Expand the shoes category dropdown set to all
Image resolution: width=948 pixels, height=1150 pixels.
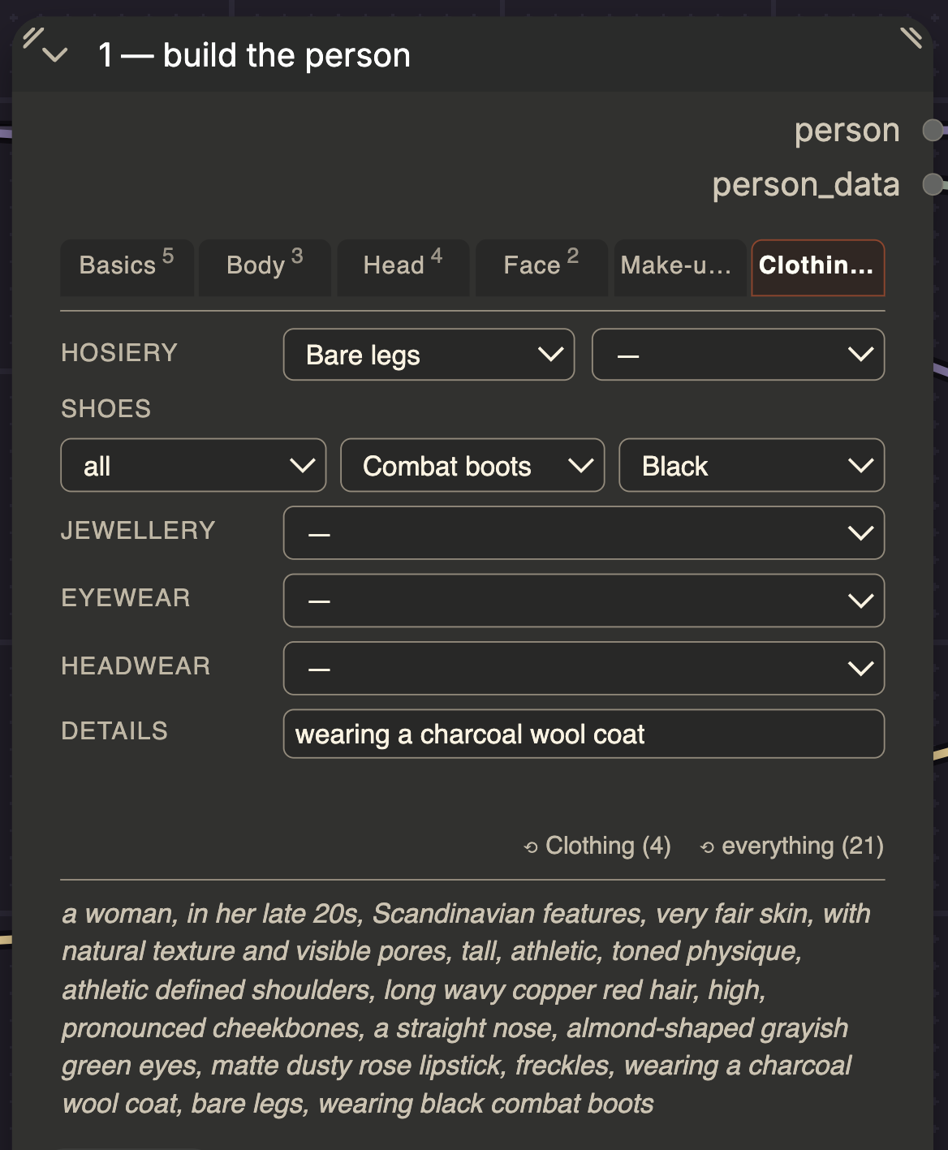coord(193,465)
